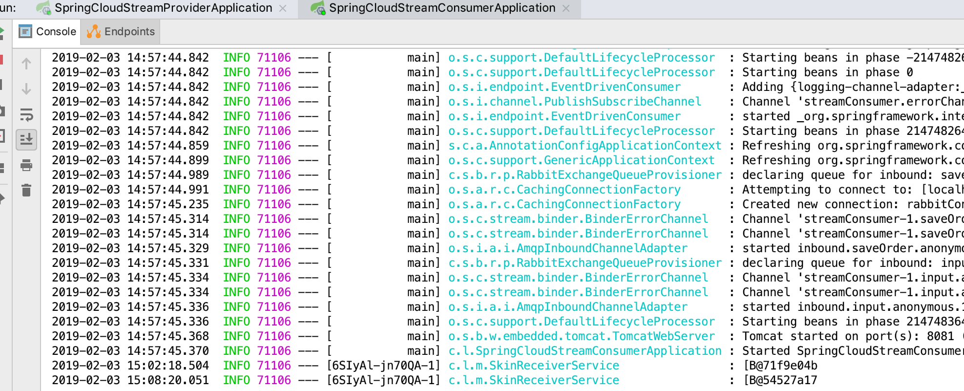
Task: Toggle Scroll to End of console
Action: click(26, 140)
